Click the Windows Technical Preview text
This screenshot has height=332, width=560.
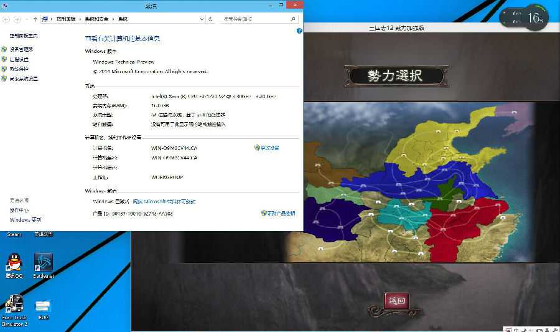[x=124, y=62]
